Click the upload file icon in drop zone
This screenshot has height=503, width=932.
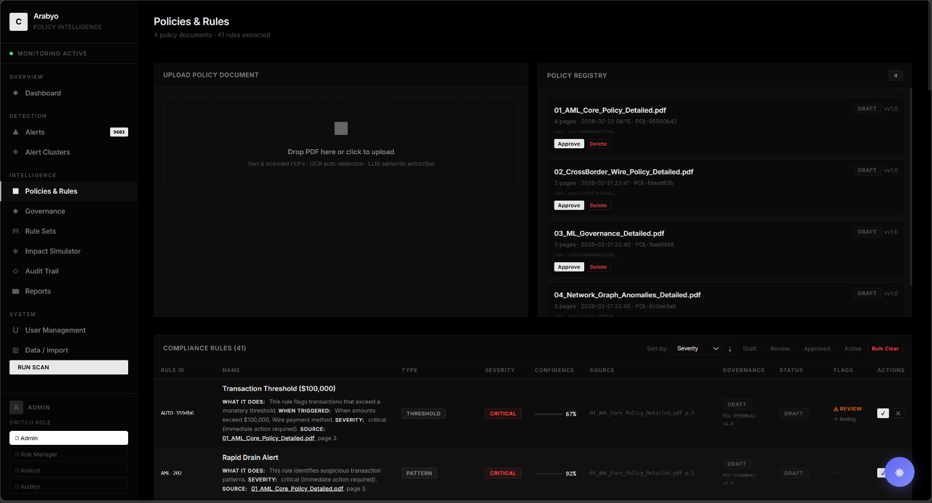pyautogui.click(x=341, y=129)
